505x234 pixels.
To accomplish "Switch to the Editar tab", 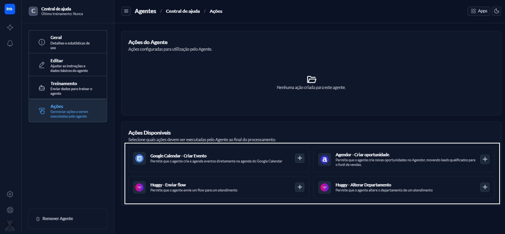I will pos(68,65).
